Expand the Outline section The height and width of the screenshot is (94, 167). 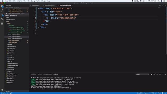pyautogui.click(x=8, y=91)
